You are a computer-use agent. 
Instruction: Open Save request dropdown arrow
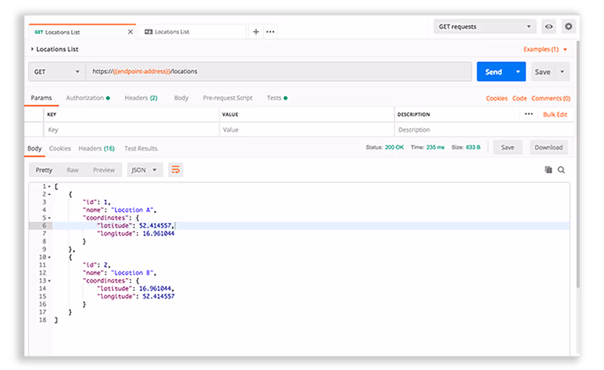tap(562, 72)
